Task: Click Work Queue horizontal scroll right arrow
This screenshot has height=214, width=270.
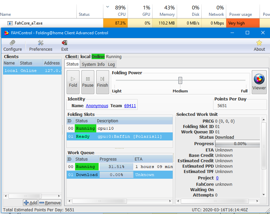Action: point(170,201)
